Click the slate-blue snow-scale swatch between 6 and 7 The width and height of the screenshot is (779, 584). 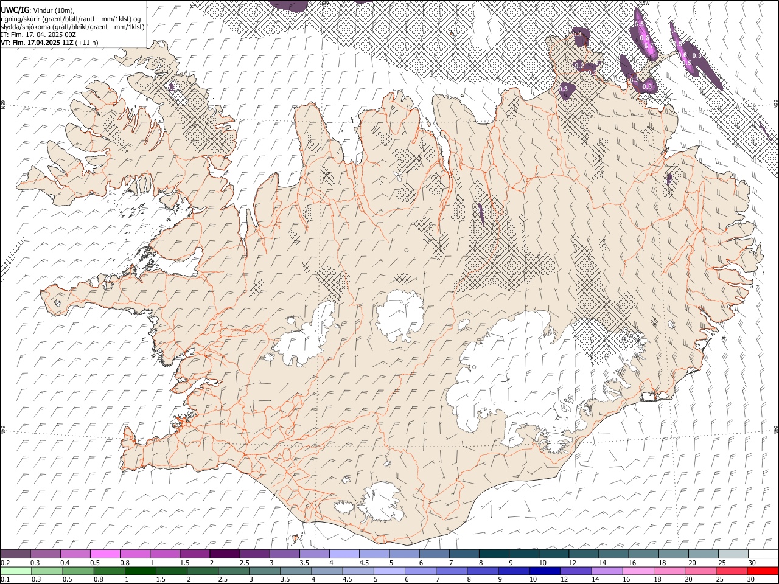point(434,554)
